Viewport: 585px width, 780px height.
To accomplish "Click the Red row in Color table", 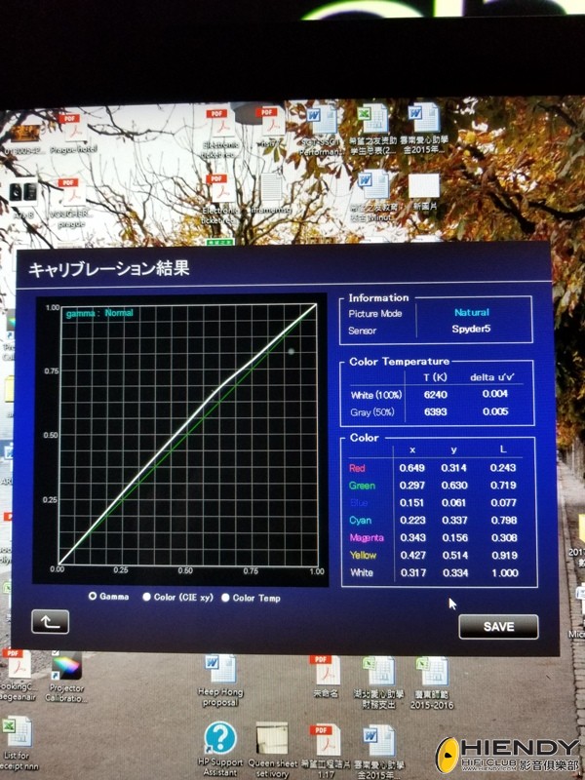I will coord(361,468).
